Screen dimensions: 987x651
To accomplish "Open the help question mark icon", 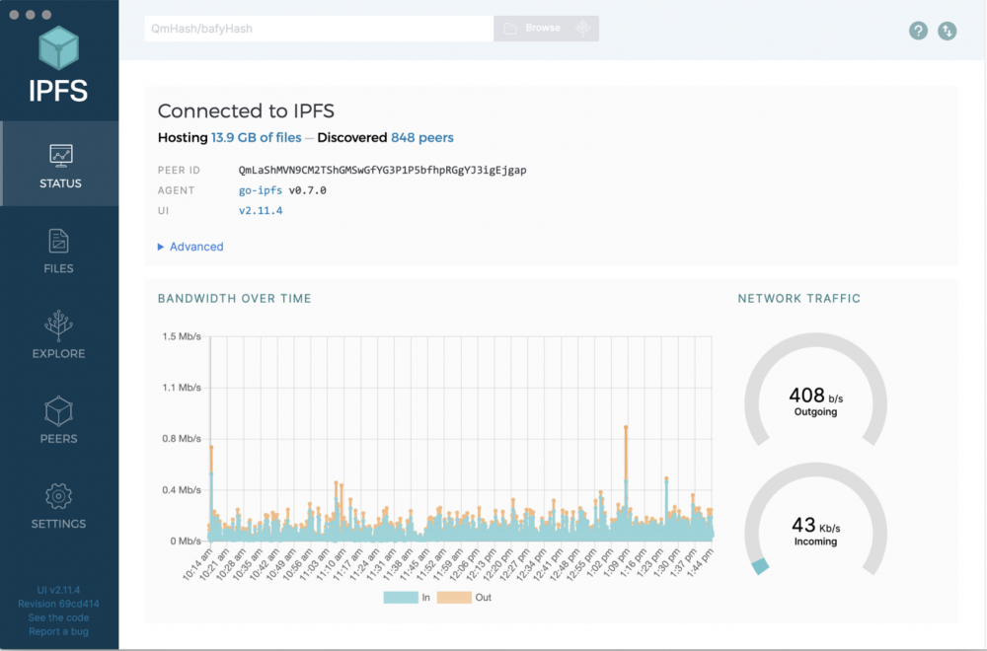I will (x=918, y=31).
